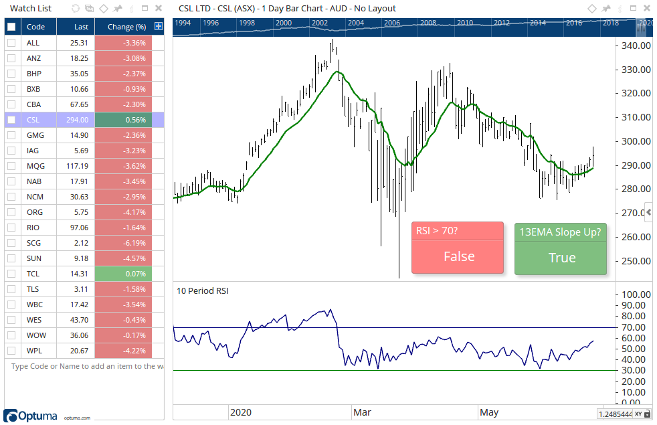Toggle the select-all checkbox in the header
This screenshot has height=425, width=657.
(x=11, y=27)
